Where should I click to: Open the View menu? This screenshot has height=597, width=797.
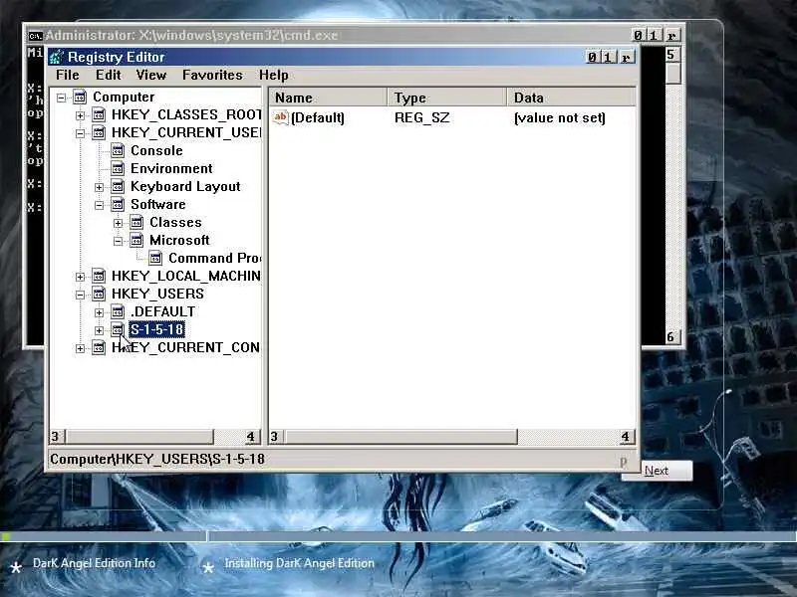(x=151, y=76)
